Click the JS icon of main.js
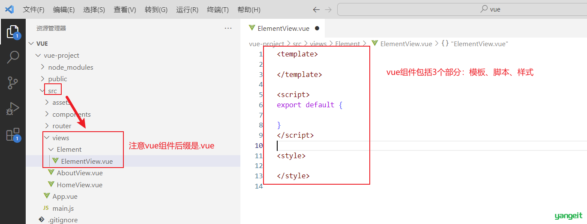Screen dimensions: 587x224 click(x=46, y=208)
